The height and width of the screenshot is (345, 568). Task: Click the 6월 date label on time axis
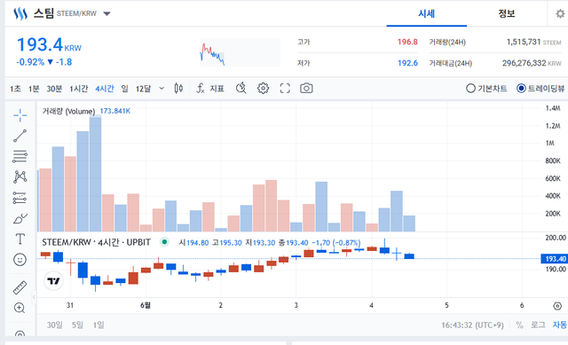pyautogui.click(x=146, y=306)
